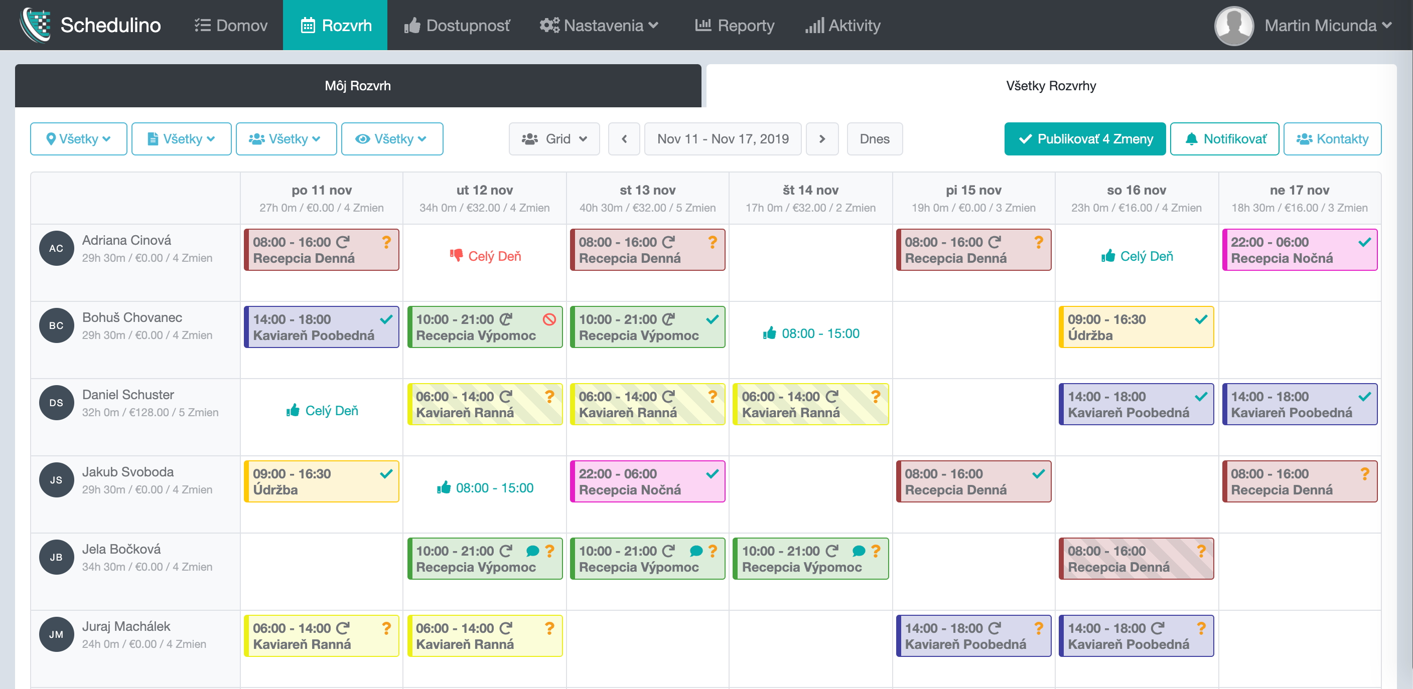Expand the Grid view dropdown
Screen dimensions: 1413x689
tap(554, 139)
